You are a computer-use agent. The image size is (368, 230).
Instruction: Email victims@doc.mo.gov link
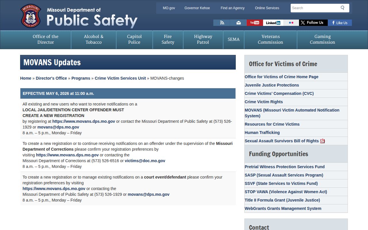[145, 161]
